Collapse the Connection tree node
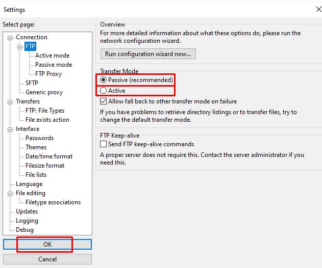 click(x=10, y=38)
